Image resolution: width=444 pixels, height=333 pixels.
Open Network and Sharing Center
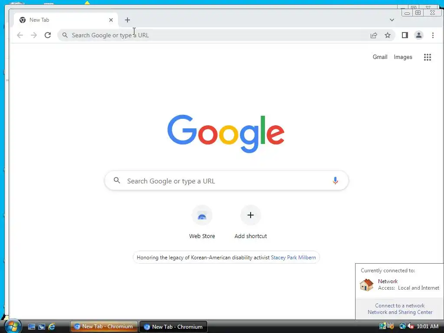(x=400, y=312)
